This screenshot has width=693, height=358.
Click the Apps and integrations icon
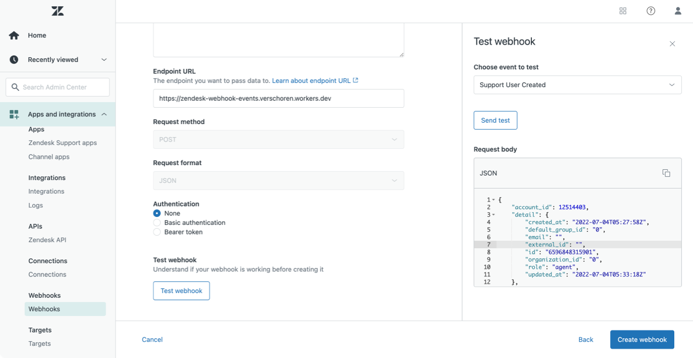pyautogui.click(x=14, y=115)
